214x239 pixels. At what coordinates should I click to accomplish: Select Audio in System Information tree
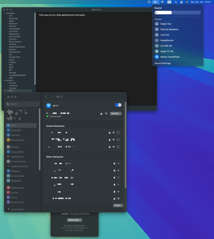[11, 21]
